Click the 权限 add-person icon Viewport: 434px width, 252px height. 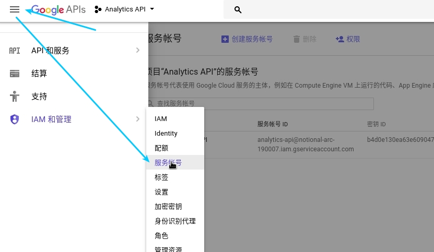pos(339,39)
